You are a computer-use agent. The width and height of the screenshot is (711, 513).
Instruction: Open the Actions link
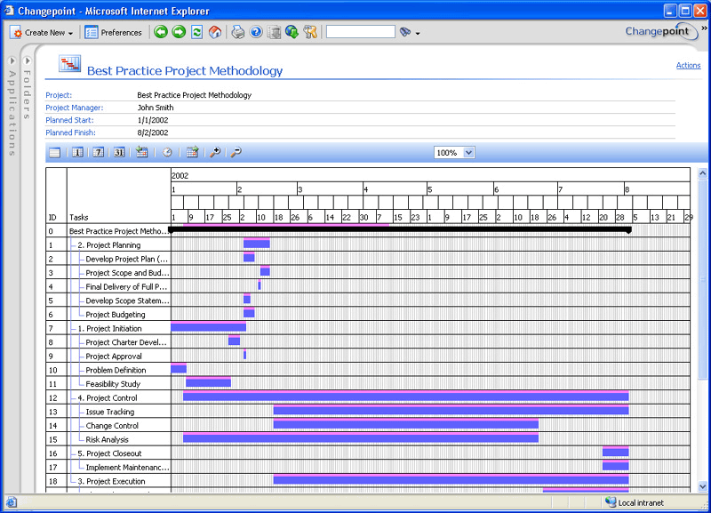(x=688, y=65)
